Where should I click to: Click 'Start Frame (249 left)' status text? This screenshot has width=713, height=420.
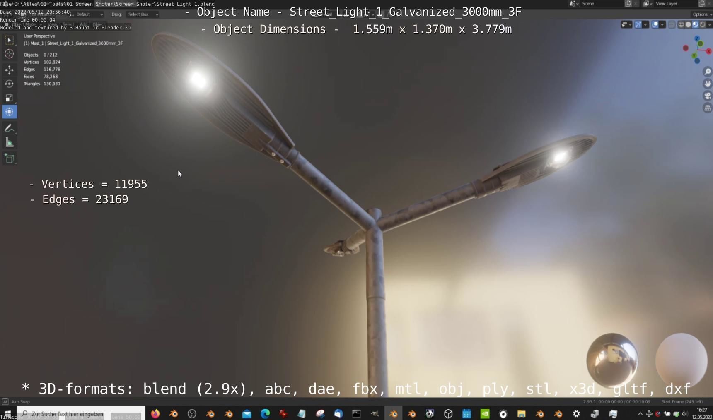[x=682, y=401]
